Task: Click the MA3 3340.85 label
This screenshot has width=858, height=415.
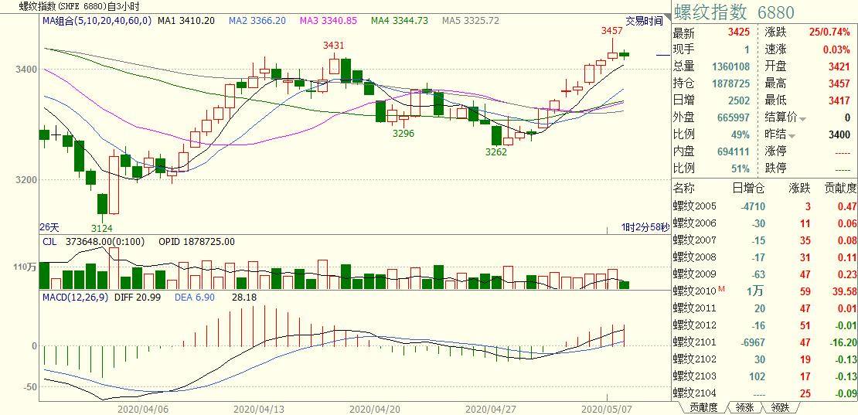Action: pos(329,21)
